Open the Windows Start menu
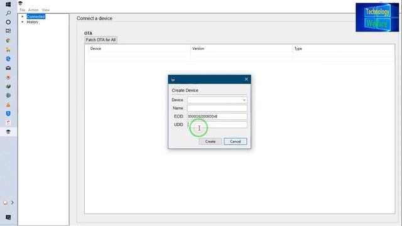The width and height of the screenshot is (402, 226). (x=8, y=4)
